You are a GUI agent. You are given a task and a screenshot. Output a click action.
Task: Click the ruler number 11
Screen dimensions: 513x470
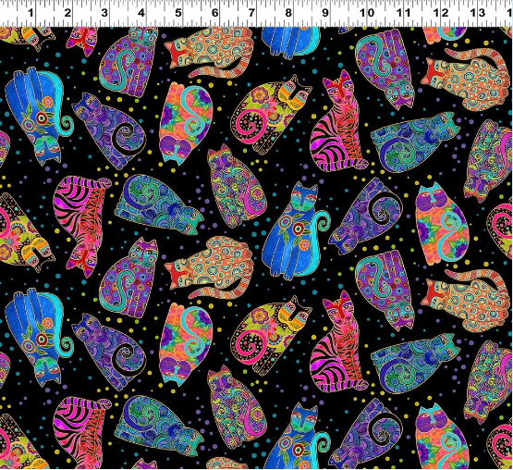point(404,13)
